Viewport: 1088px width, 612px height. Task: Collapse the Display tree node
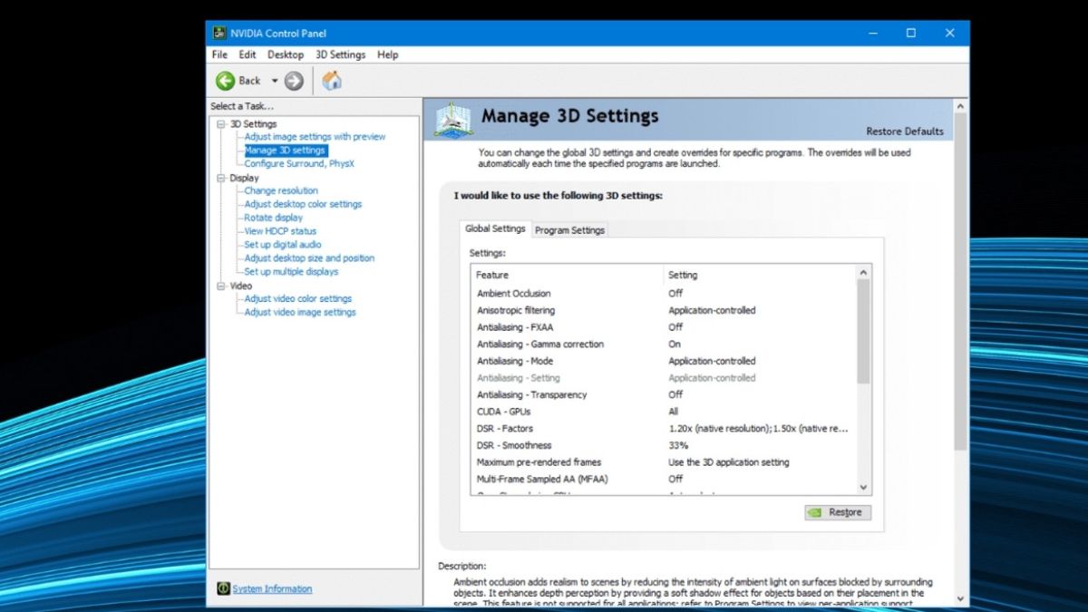221,179
